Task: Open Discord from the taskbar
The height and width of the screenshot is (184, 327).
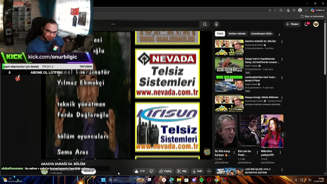Action: tap(194, 180)
